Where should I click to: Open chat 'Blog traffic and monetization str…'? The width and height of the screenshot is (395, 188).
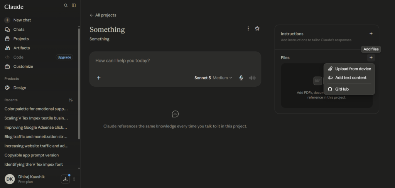click(36, 137)
